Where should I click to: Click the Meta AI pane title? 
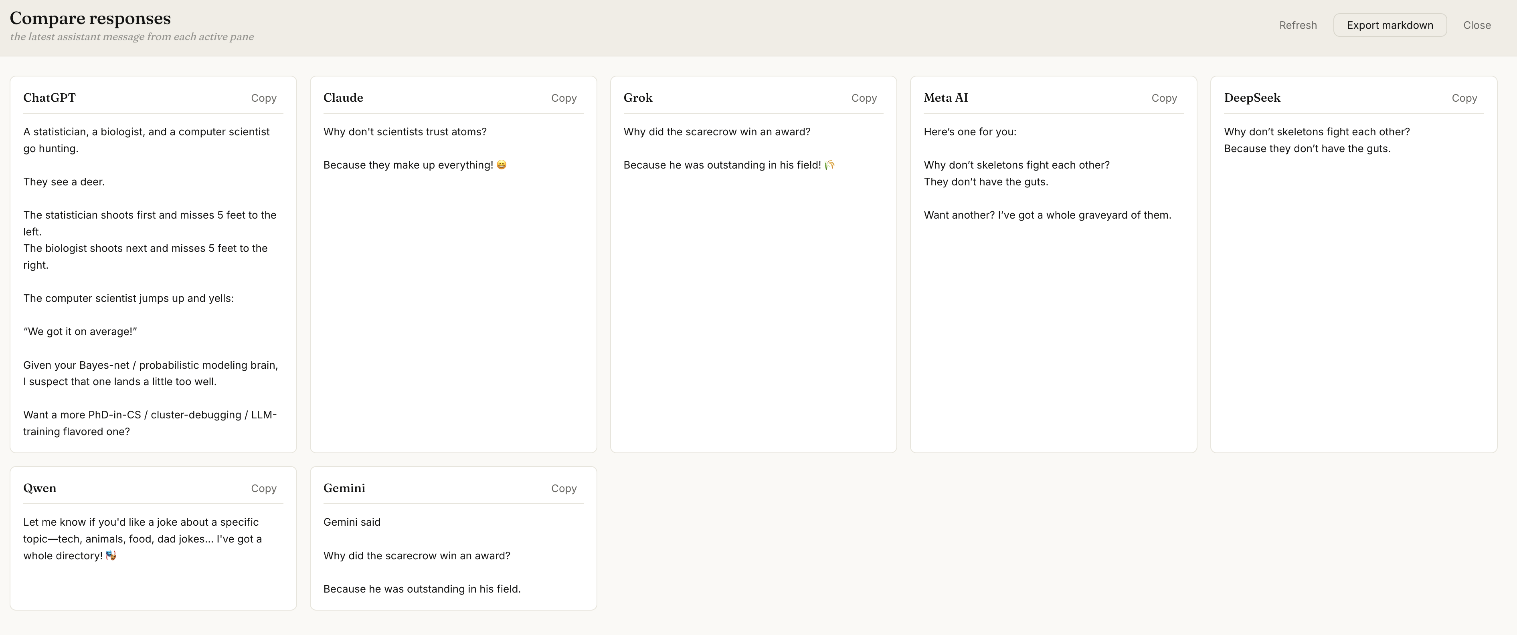point(946,98)
